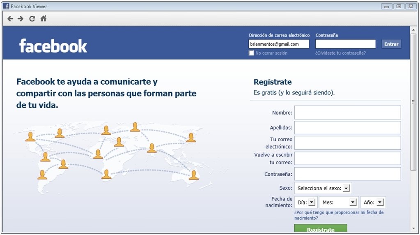
Task: Click the Facebook icon in the title bar
Action: click(6, 6)
